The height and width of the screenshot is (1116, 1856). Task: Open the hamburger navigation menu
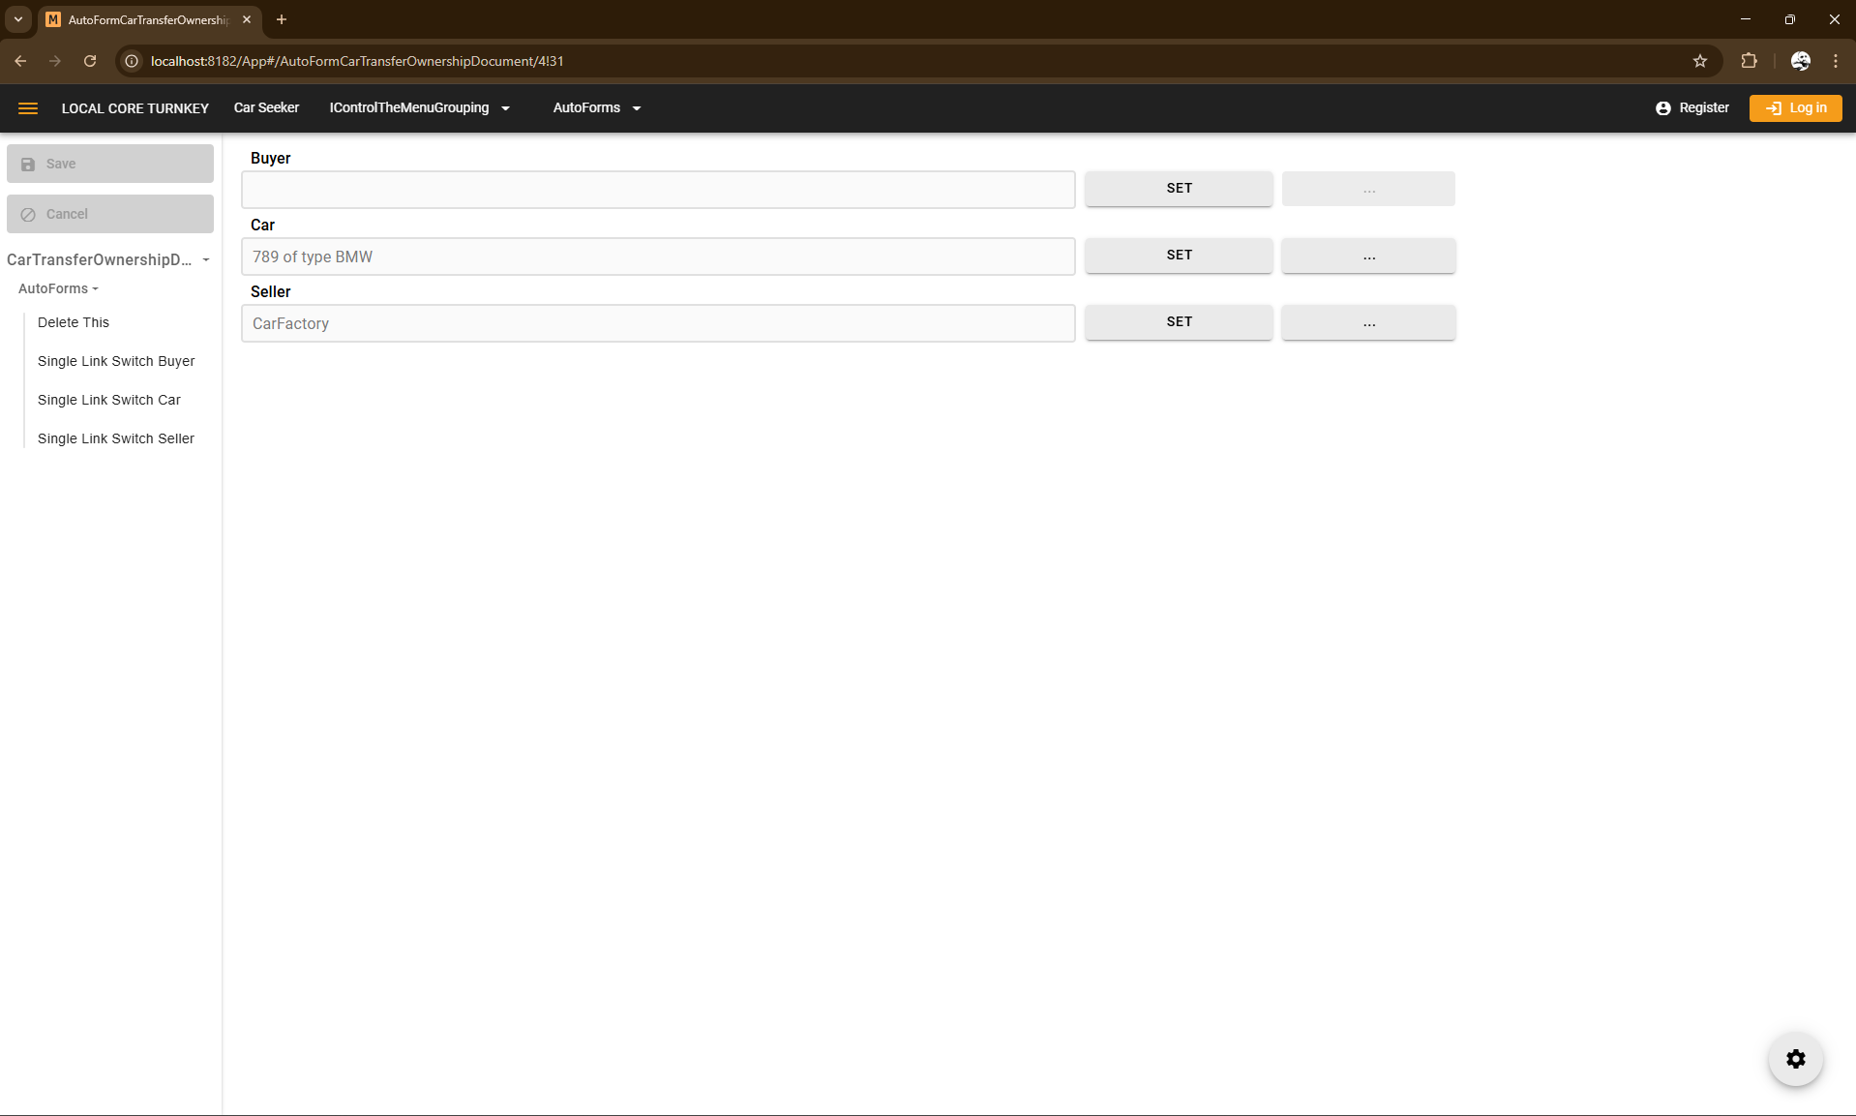click(x=28, y=108)
